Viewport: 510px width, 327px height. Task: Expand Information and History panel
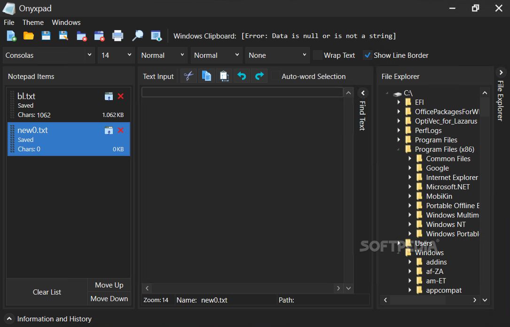coord(9,319)
